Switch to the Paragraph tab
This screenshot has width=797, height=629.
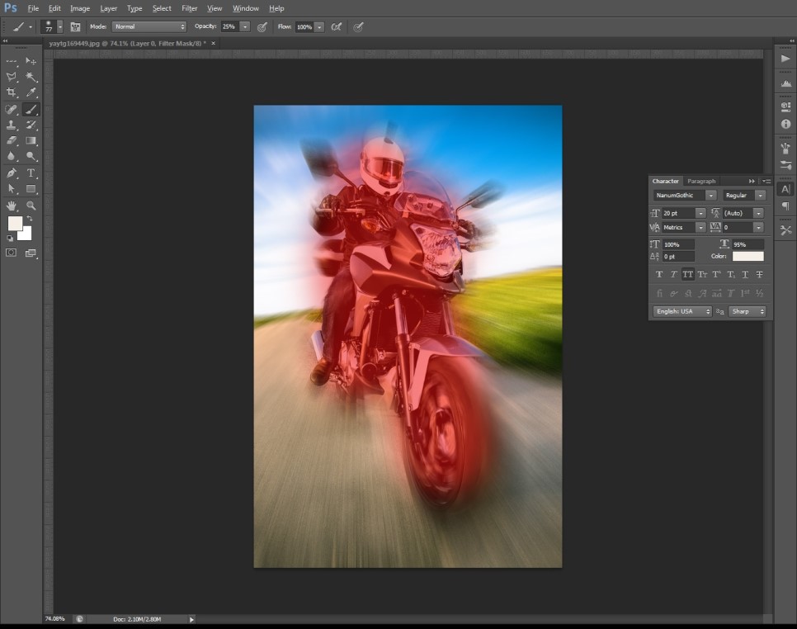(701, 181)
